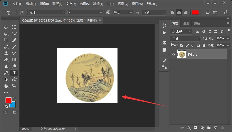Click the blue background color swatch

[13, 105]
